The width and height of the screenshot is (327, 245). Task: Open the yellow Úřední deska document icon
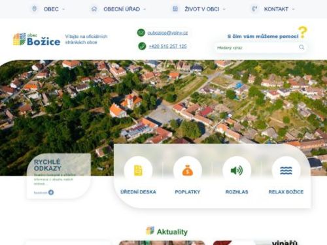click(138, 171)
